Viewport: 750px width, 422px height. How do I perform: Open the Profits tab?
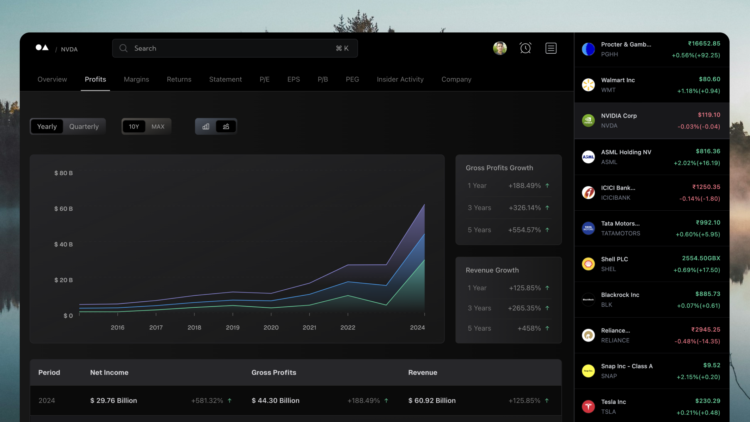point(95,79)
